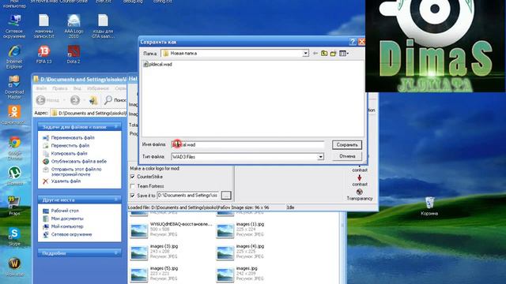Click the Поиск search icon in Explorer
The image size is (506, 284).
pyautogui.click(x=115, y=100)
